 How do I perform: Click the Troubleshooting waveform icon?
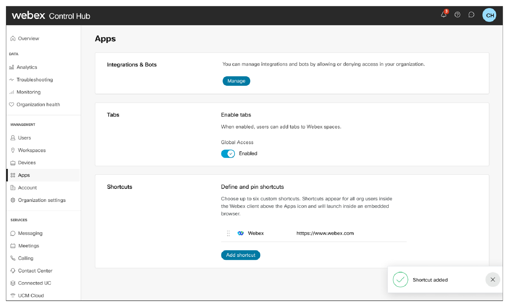pos(12,79)
